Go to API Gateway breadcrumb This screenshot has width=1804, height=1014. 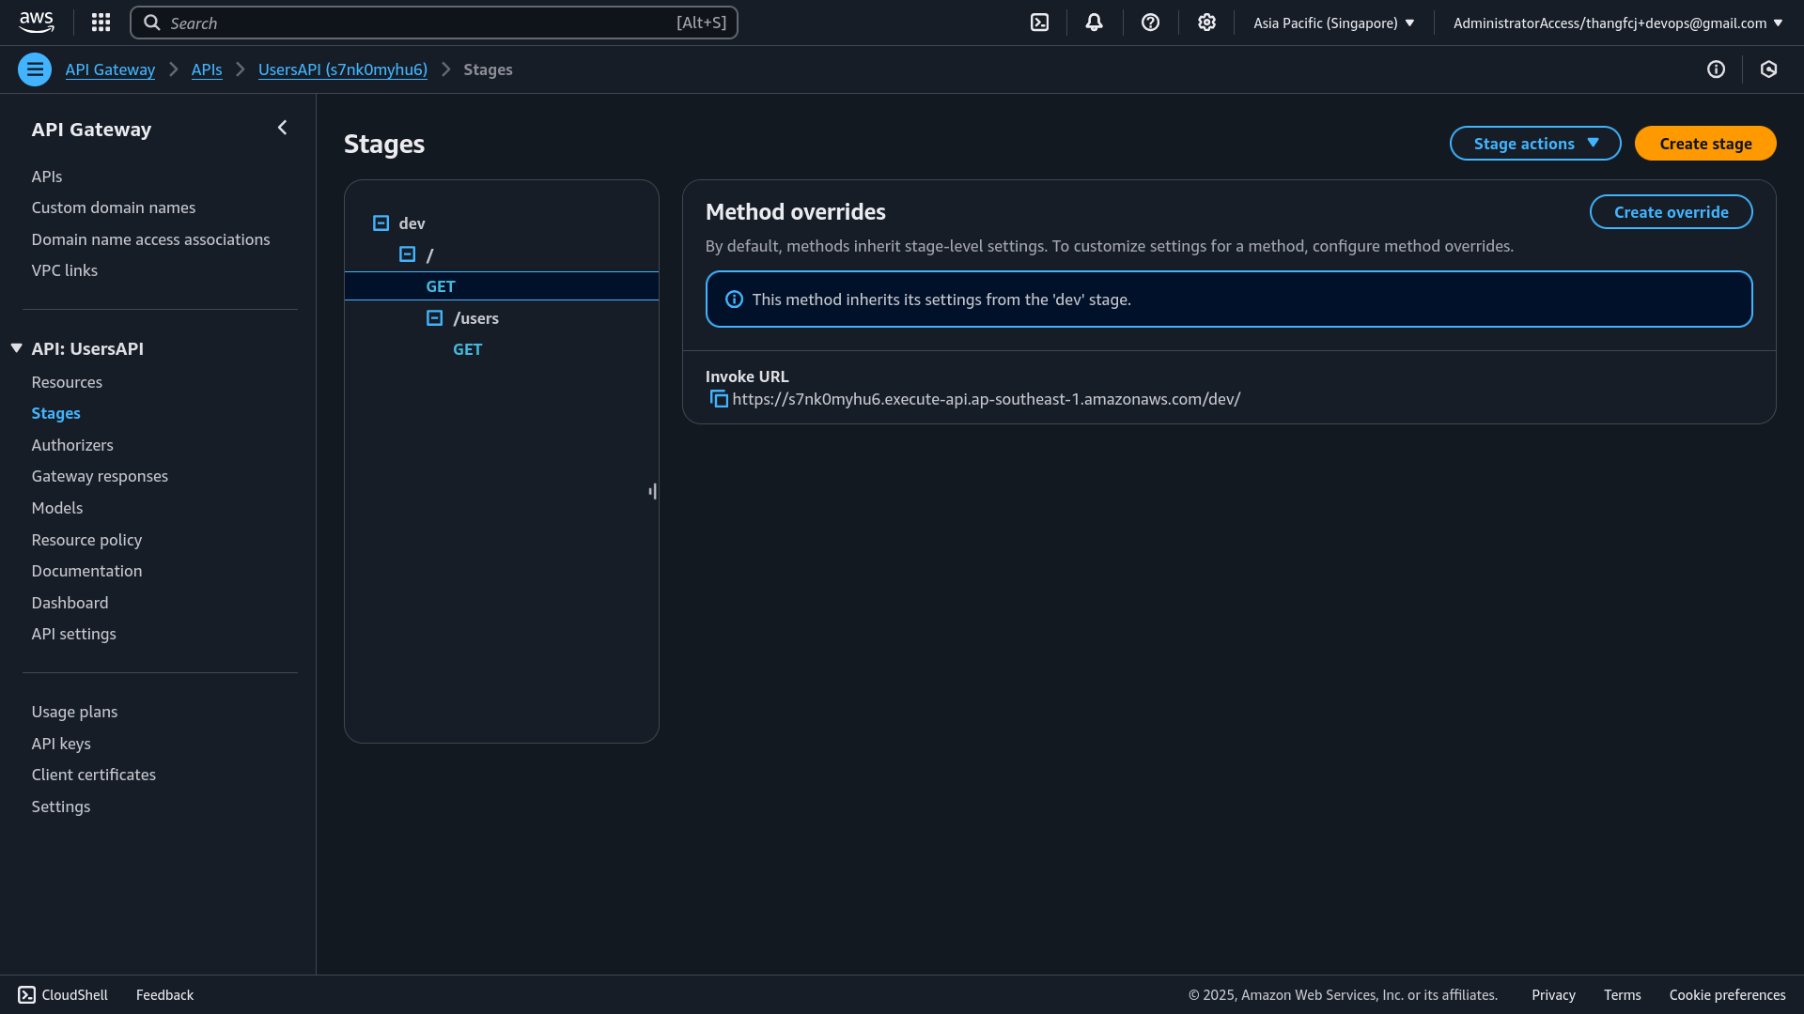[110, 69]
